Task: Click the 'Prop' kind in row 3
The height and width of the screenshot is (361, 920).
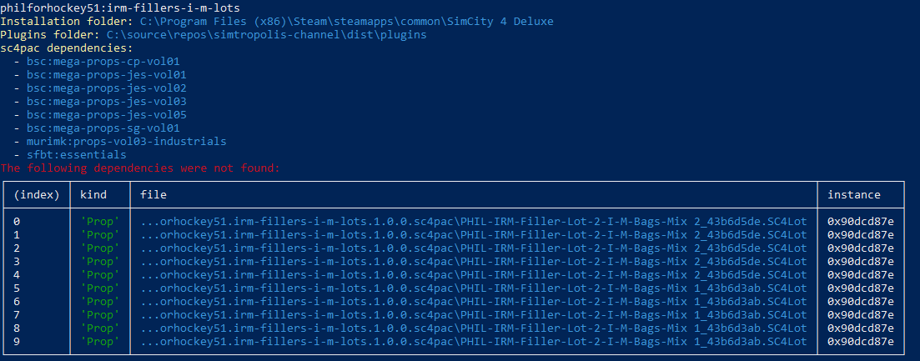Action: (100, 262)
